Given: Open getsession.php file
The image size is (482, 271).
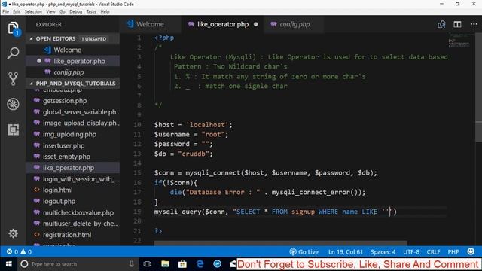Looking at the screenshot, I should point(73,101).
